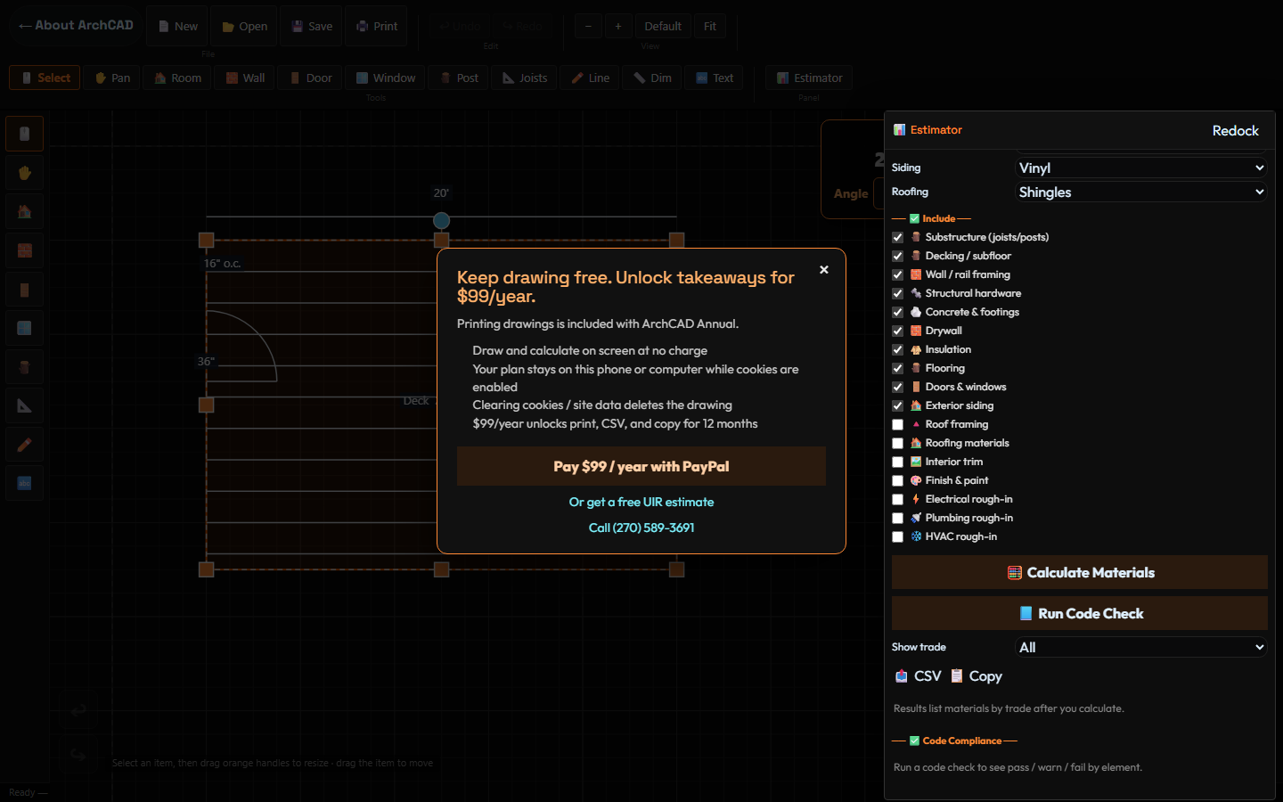
Task: Uncheck the Flooring option
Action: click(x=898, y=368)
